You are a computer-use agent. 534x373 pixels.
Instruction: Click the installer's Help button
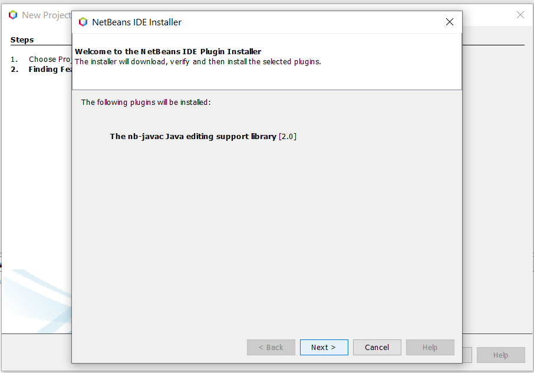click(430, 347)
